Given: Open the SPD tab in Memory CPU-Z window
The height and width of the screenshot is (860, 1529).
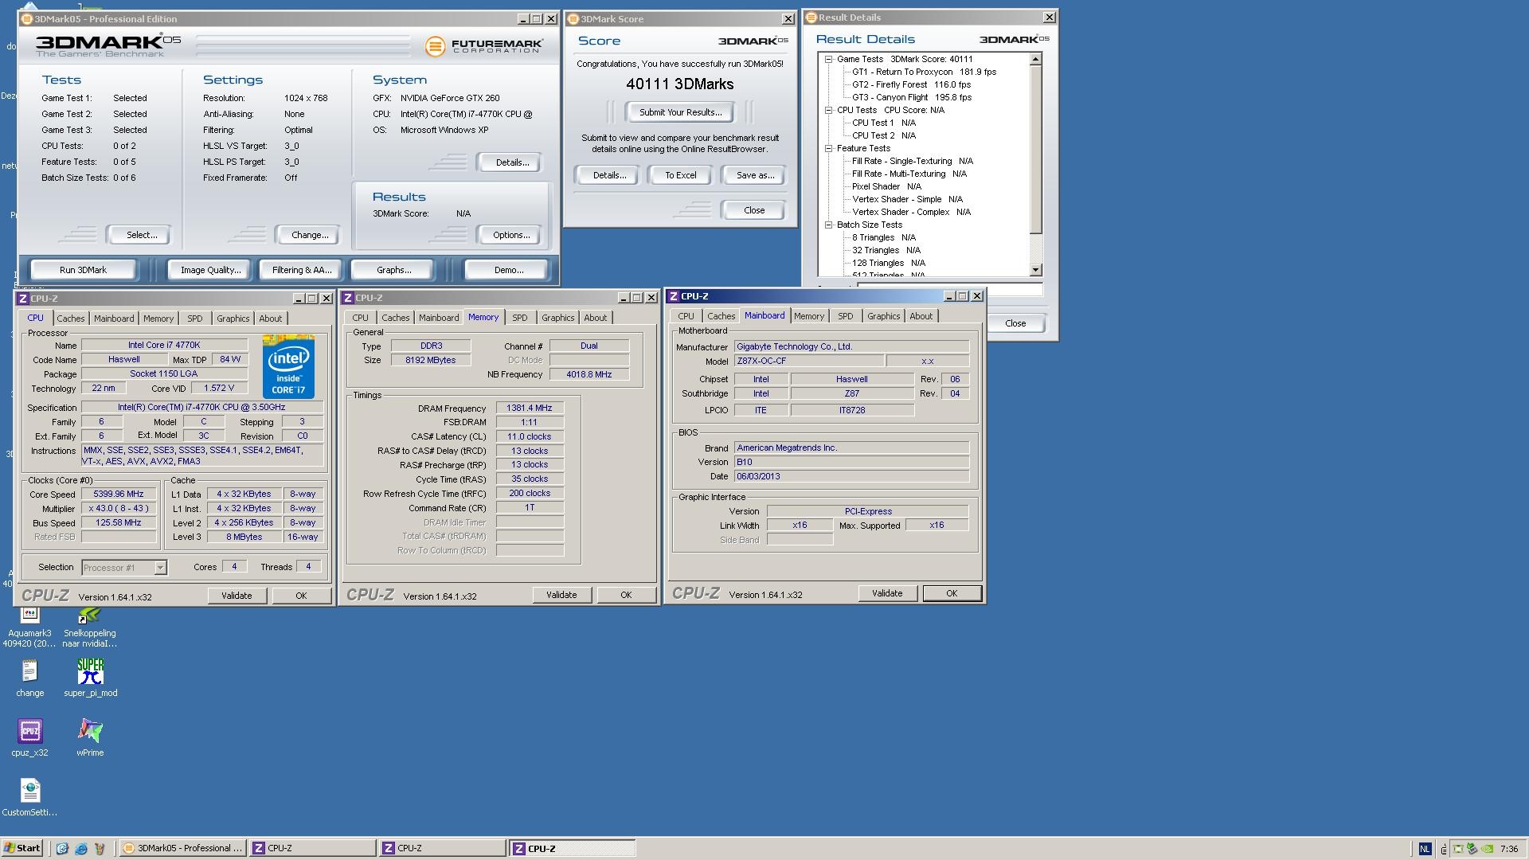Looking at the screenshot, I should pos(519,318).
